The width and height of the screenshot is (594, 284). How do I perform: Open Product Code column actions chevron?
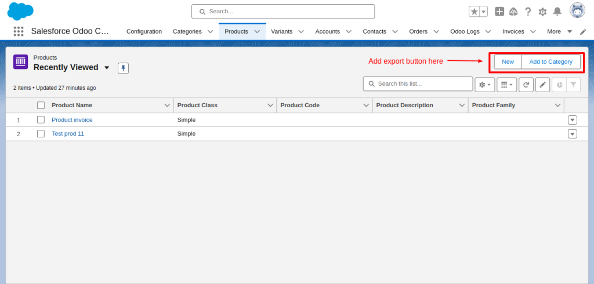[x=367, y=105]
